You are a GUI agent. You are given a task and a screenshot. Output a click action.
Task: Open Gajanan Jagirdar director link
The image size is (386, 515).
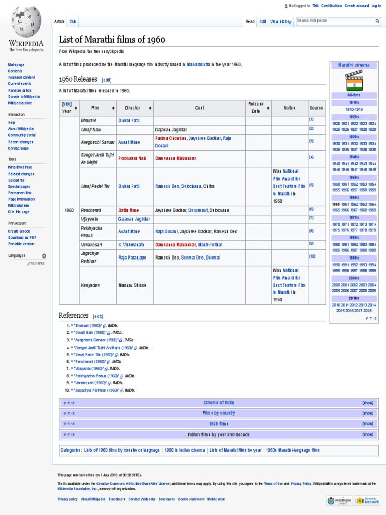pyautogui.click(x=134, y=219)
